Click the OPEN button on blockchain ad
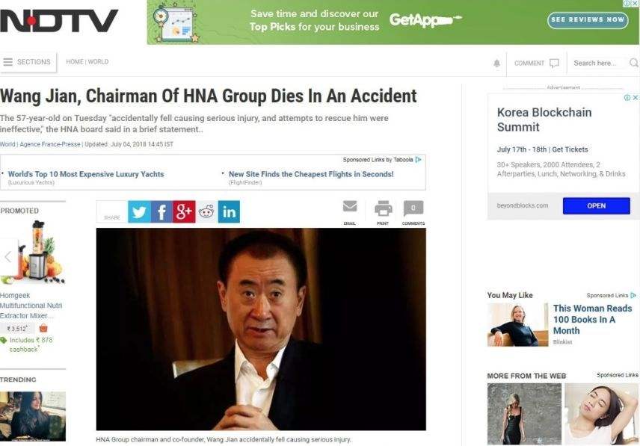Viewport: 640px width, 446px height. (597, 206)
